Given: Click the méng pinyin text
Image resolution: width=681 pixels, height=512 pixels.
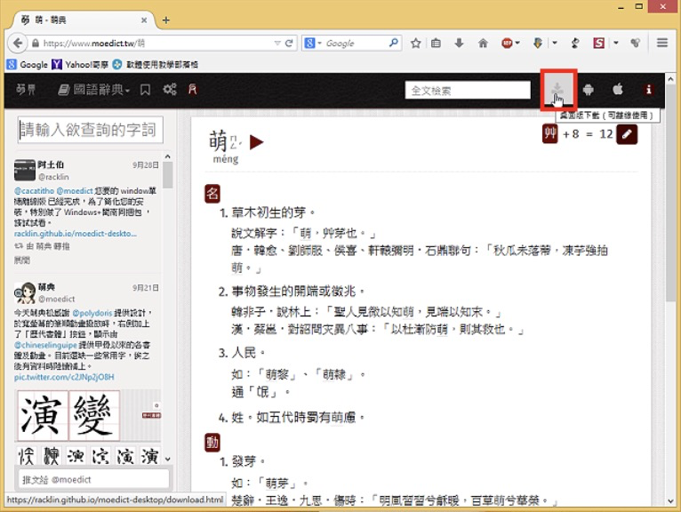Looking at the screenshot, I should point(226,159).
